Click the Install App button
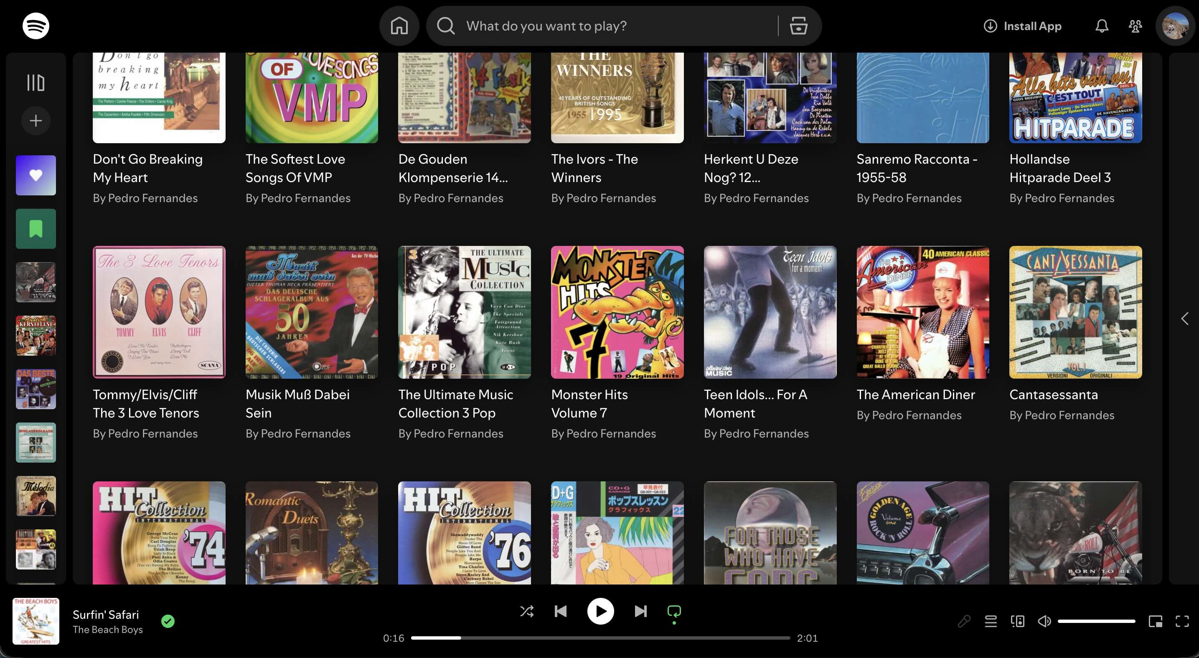The width and height of the screenshot is (1199, 658). [x=1022, y=26]
